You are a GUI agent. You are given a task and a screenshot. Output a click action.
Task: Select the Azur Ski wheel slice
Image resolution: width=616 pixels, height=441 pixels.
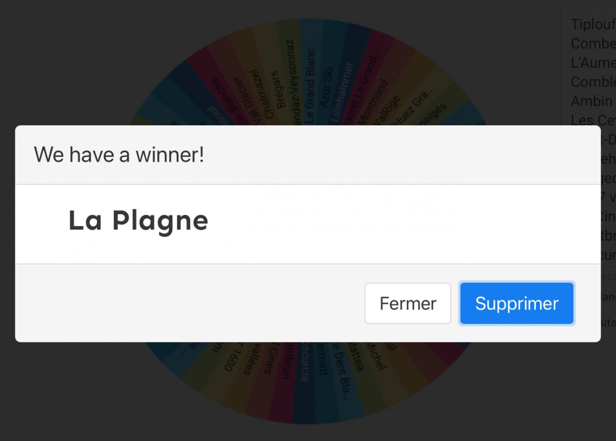click(x=326, y=87)
